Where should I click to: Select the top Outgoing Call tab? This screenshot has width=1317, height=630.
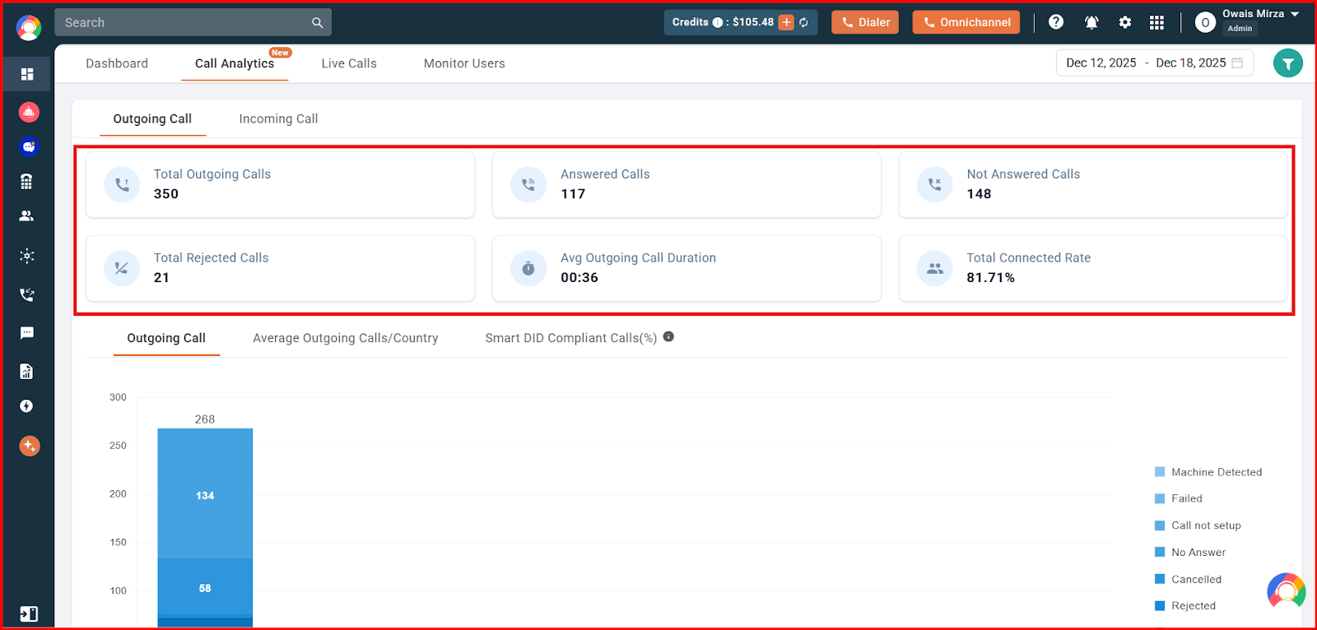[x=152, y=118]
